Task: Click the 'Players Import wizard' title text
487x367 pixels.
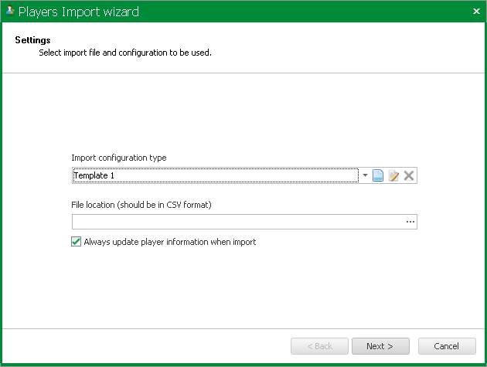Action: 79,12
